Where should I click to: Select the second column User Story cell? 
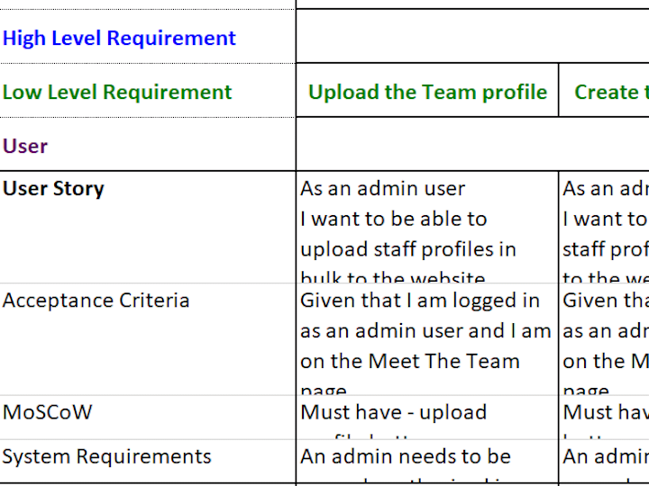click(x=604, y=228)
